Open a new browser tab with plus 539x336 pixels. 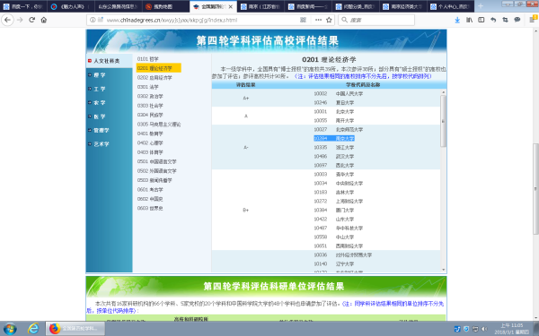[481, 6]
